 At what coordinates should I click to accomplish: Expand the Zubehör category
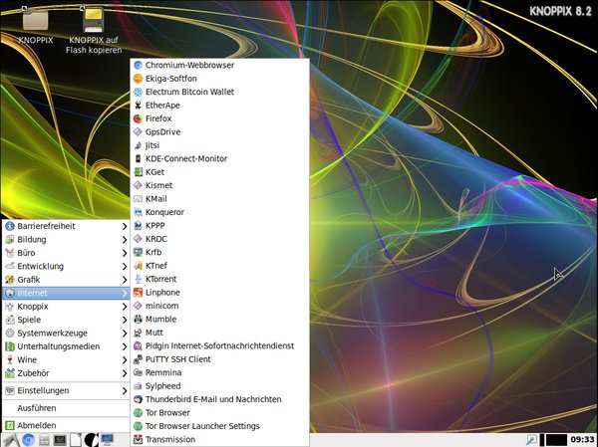66,372
